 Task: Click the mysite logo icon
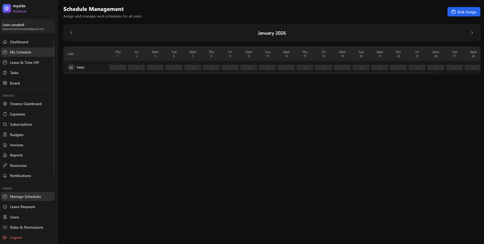pyautogui.click(x=7, y=8)
